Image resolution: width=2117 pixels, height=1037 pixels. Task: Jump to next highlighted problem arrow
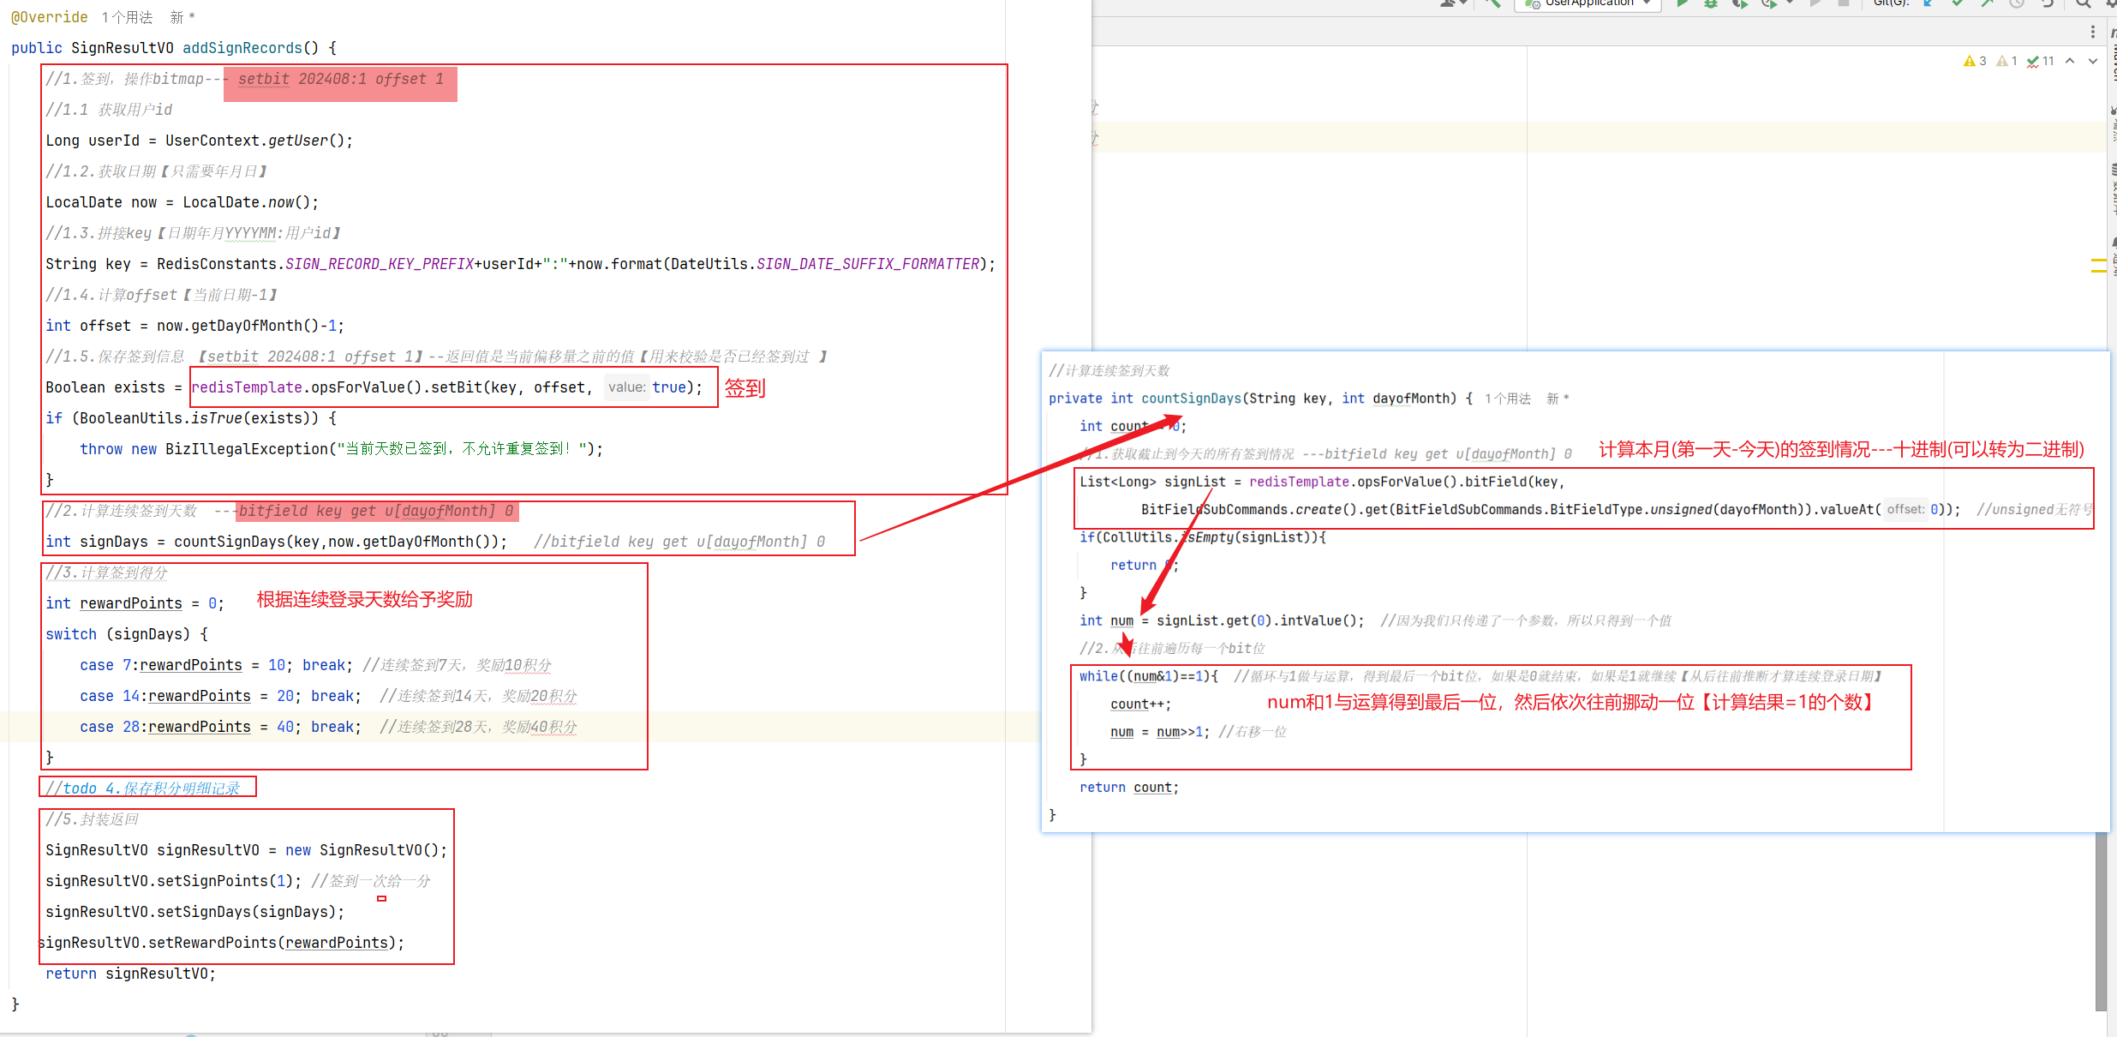[2093, 61]
